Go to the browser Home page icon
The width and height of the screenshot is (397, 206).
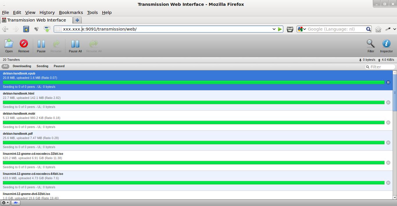click(378, 29)
